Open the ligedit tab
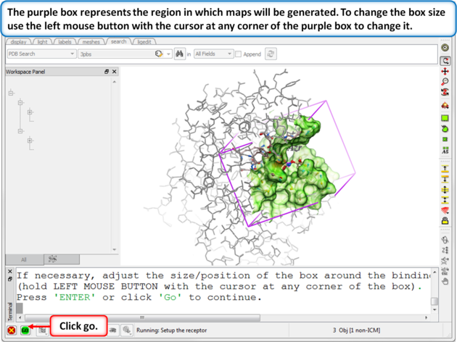The image size is (457, 342). tap(144, 42)
